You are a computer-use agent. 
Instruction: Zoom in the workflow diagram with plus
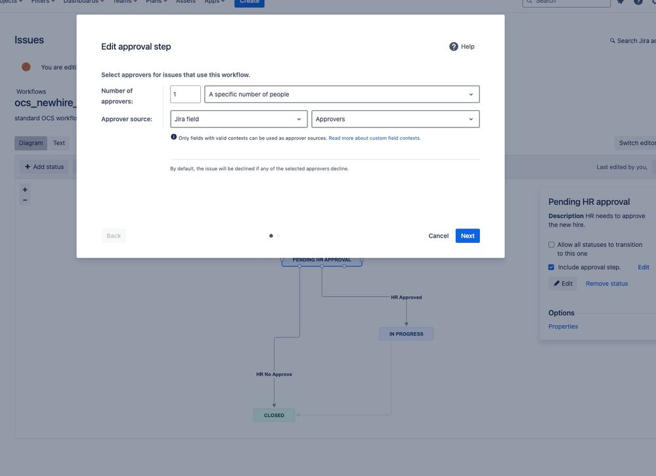tap(25, 190)
